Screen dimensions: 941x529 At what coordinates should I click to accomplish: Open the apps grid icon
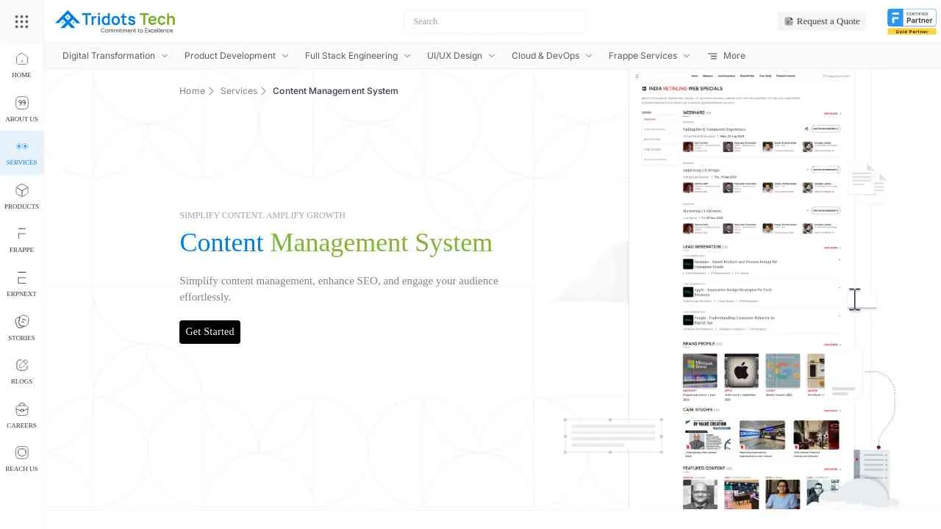coord(21,21)
